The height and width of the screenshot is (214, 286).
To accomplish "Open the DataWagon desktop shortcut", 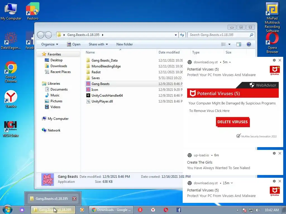I will [11, 41].
